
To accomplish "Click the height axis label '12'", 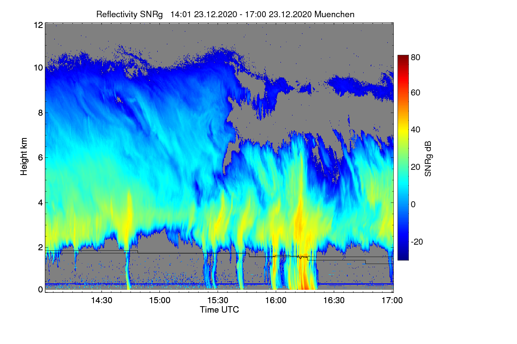I will [x=38, y=25].
